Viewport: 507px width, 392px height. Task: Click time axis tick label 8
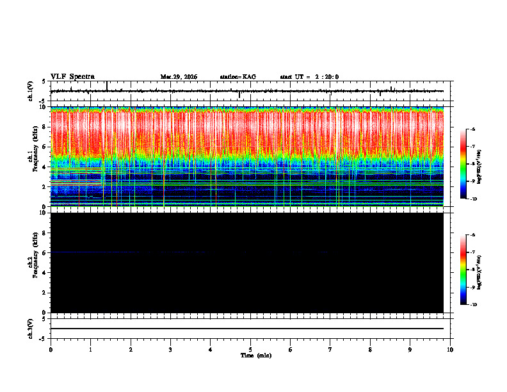tap(370, 350)
